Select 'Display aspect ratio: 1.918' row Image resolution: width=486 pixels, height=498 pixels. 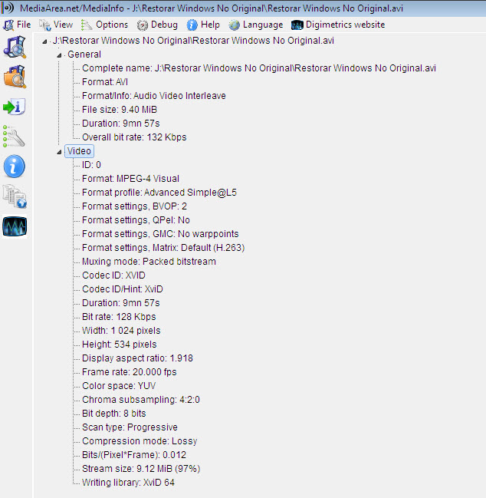[x=137, y=358]
